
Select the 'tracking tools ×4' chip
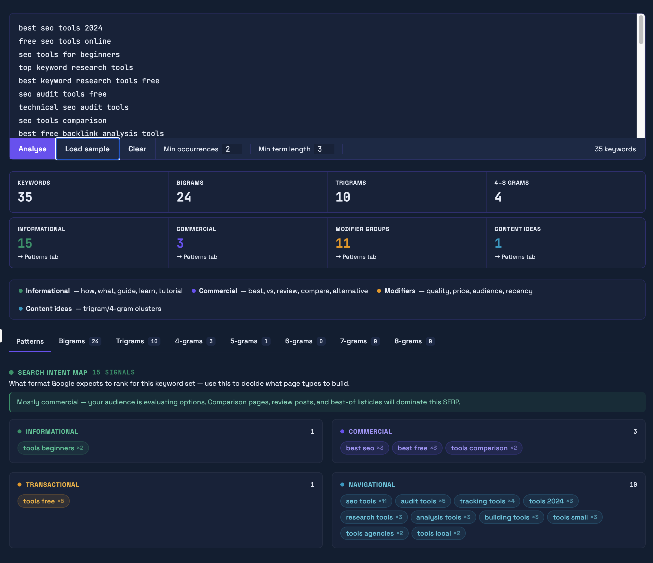pos(487,501)
